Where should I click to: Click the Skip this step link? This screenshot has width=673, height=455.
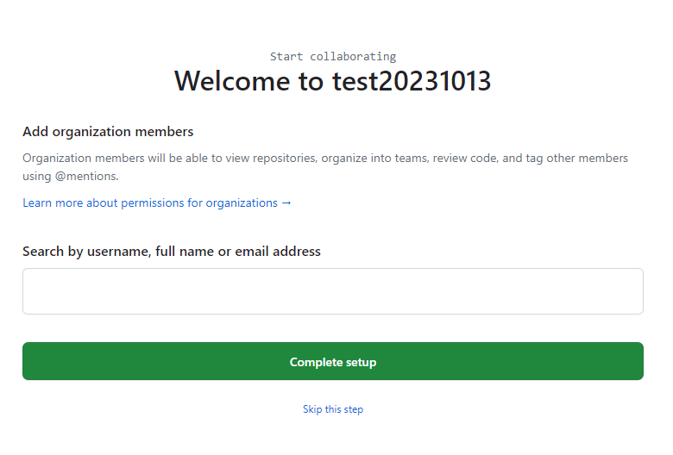point(333,409)
